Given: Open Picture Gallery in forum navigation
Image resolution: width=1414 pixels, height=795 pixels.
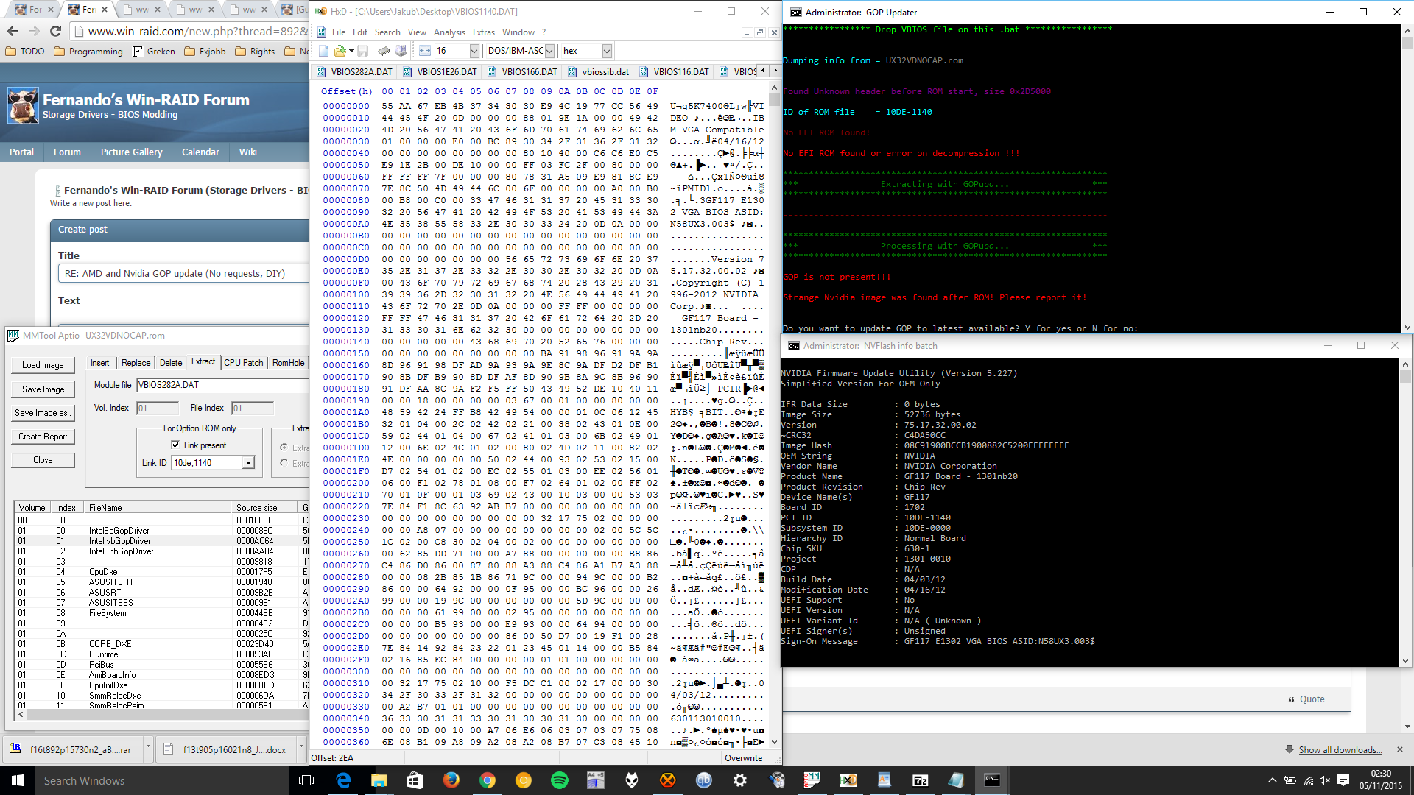Looking at the screenshot, I should point(131,152).
